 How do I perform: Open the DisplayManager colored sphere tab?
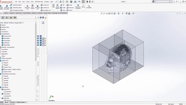pos(15,17)
